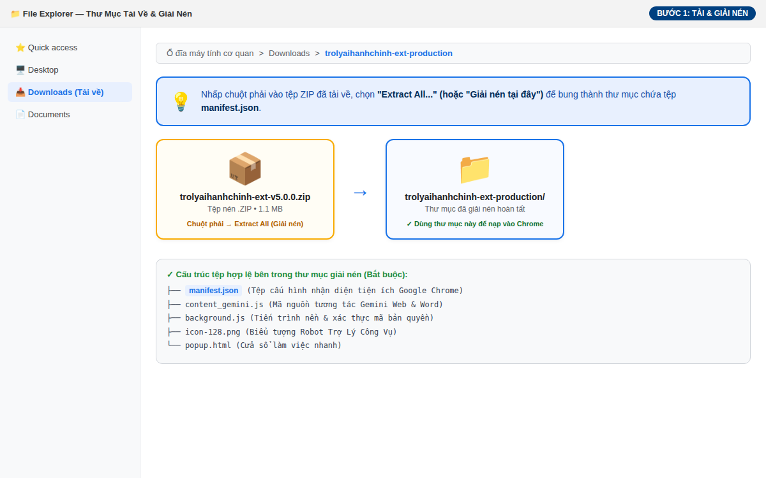Click popup.html in the file structure
This screenshot has width=766, height=478.
pos(208,345)
